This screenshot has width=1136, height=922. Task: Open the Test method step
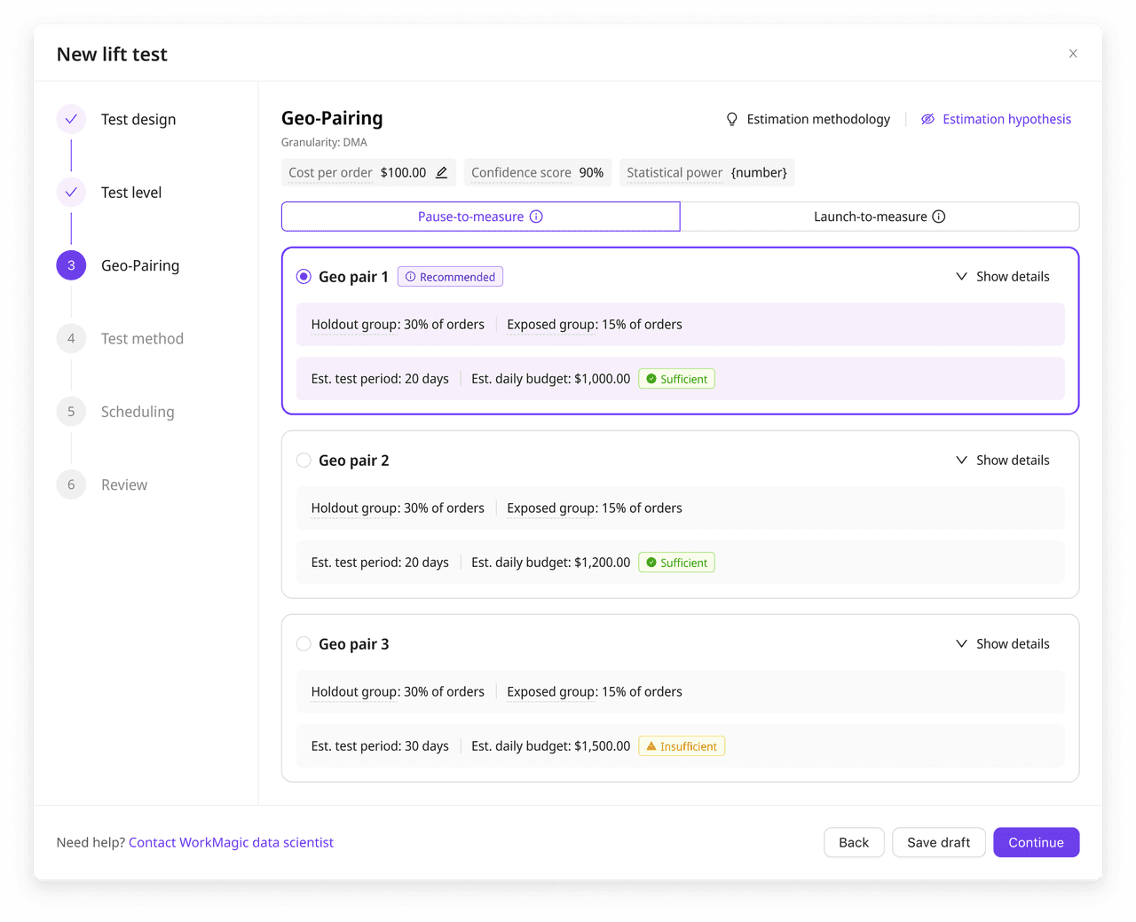click(x=142, y=338)
